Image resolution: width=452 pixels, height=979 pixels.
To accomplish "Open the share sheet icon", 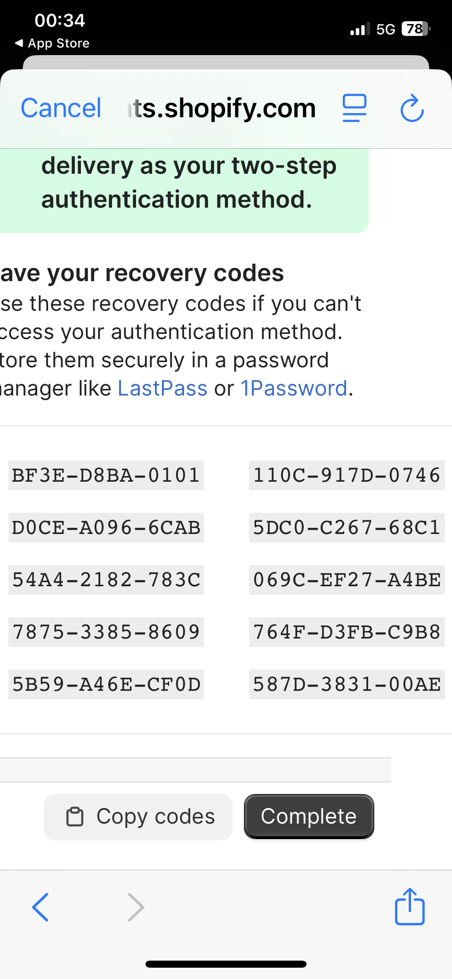I will (x=409, y=907).
